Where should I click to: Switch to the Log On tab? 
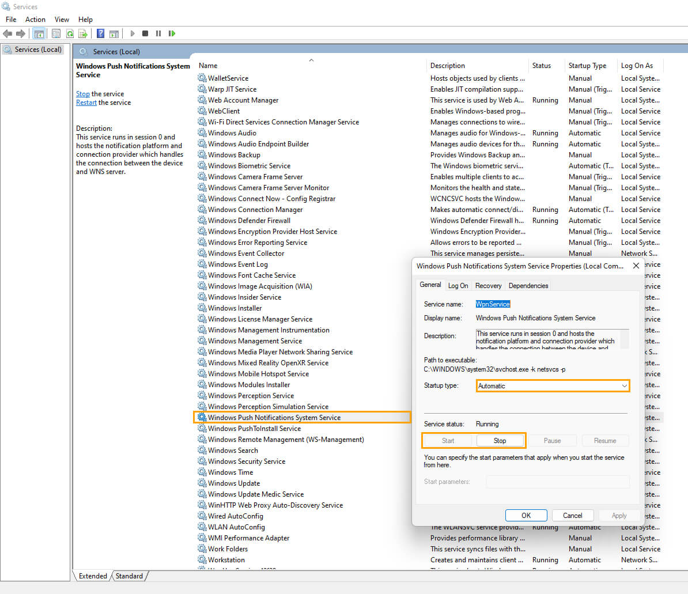pos(458,286)
